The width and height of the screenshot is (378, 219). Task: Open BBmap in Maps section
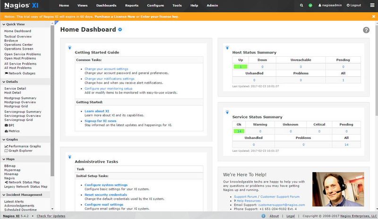(x=10, y=166)
